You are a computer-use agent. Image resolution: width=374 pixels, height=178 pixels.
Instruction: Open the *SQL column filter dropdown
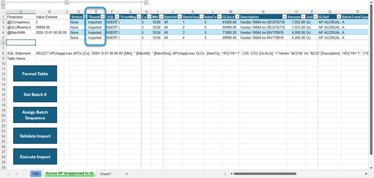[x=117, y=17]
